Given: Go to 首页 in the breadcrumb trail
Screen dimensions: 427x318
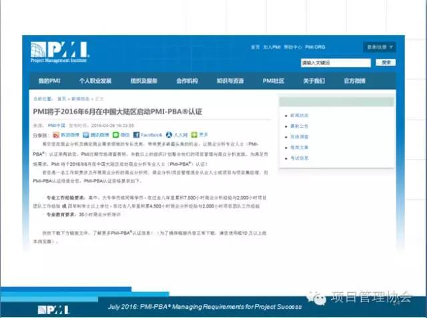Looking at the screenshot, I should click(x=62, y=99).
